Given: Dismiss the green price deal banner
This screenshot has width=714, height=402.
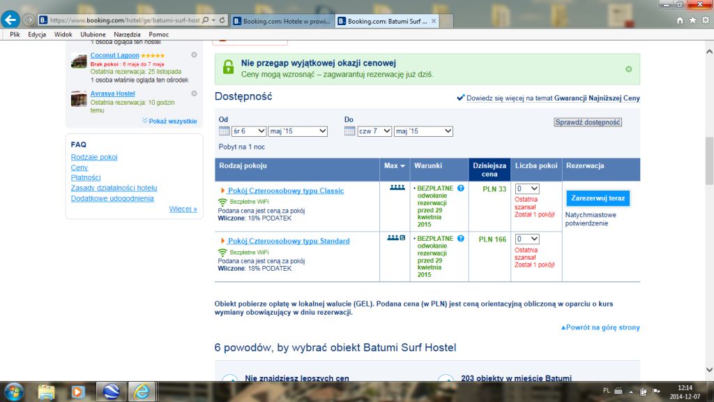Looking at the screenshot, I should [x=629, y=69].
